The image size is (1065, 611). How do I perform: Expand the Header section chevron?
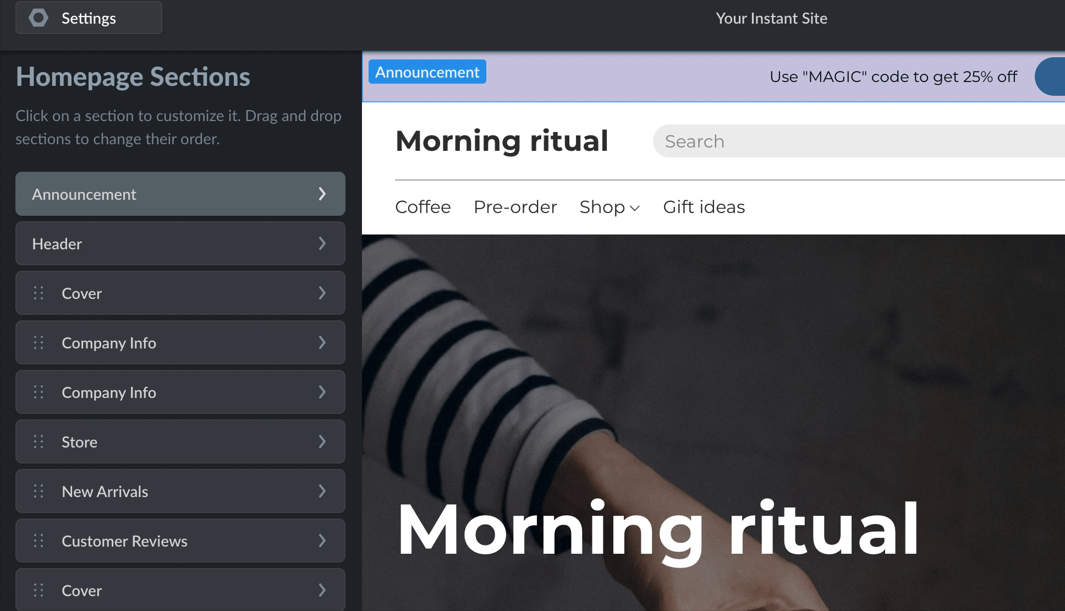point(322,243)
